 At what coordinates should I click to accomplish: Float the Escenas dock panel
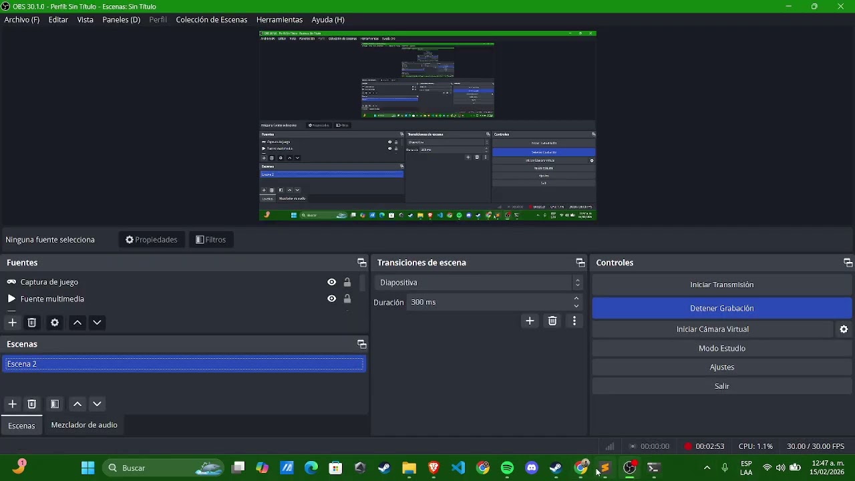pyautogui.click(x=362, y=344)
